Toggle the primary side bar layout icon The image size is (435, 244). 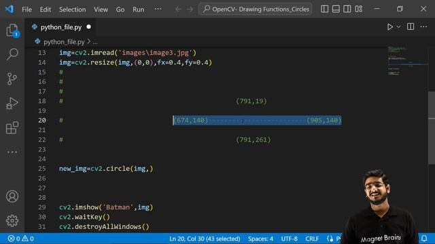pyautogui.click(x=324, y=9)
